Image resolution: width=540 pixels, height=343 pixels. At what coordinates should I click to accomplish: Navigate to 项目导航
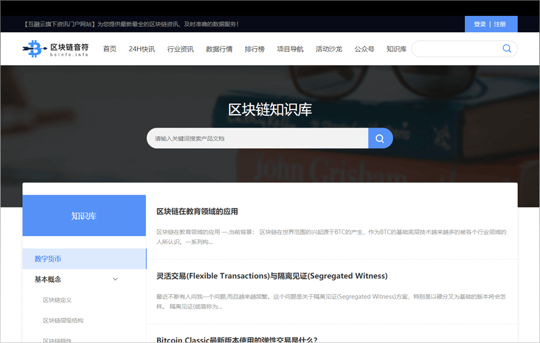[290, 49]
